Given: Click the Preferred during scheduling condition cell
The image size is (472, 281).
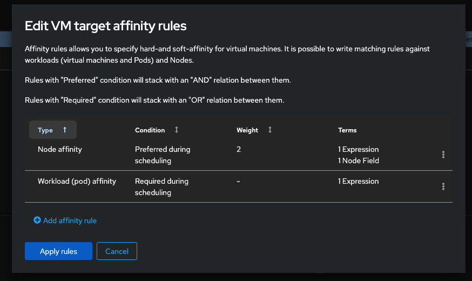Looking at the screenshot, I should point(162,155).
